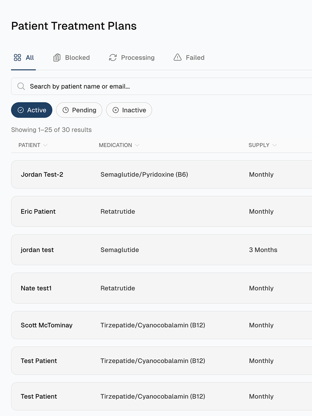Click the clipboard icon beside Blocked
Image resolution: width=312 pixels, height=416 pixels.
click(57, 57)
